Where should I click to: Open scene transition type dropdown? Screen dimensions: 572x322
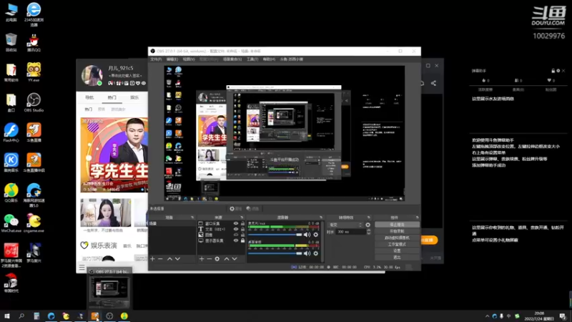click(345, 225)
